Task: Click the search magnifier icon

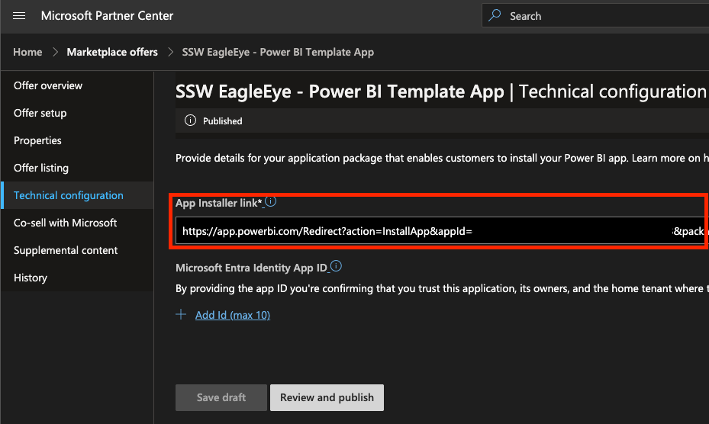Action: pyautogui.click(x=495, y=15)
